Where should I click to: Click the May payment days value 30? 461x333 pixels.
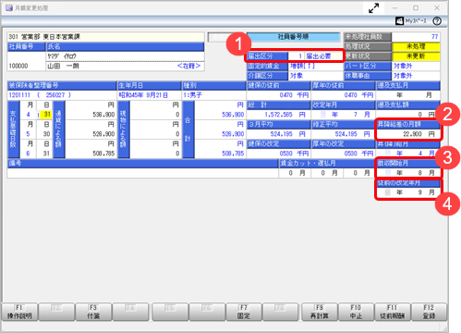pyautogui.click(x=46, y=134)
